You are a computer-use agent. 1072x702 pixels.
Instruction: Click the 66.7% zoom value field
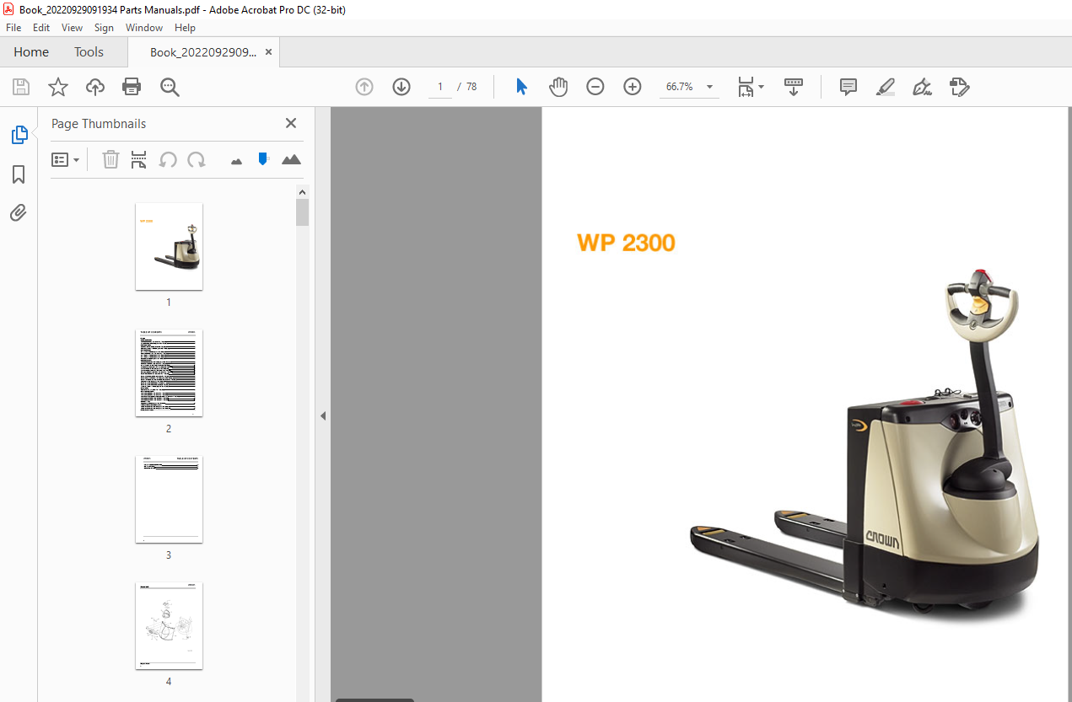680,87
